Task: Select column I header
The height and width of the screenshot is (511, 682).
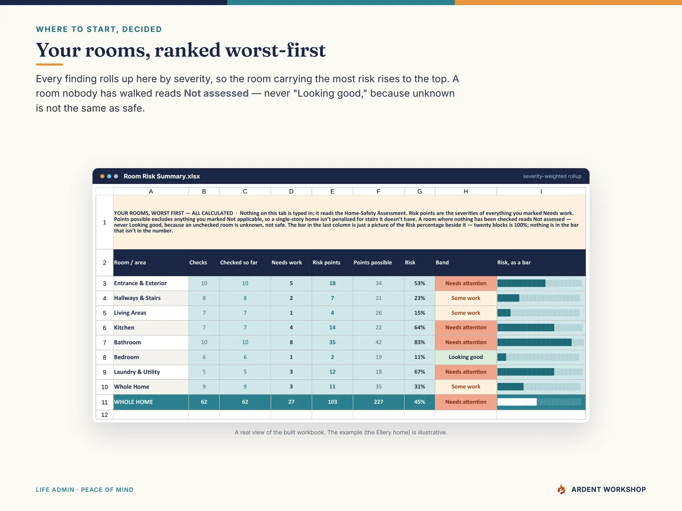Action: [541, 192]
